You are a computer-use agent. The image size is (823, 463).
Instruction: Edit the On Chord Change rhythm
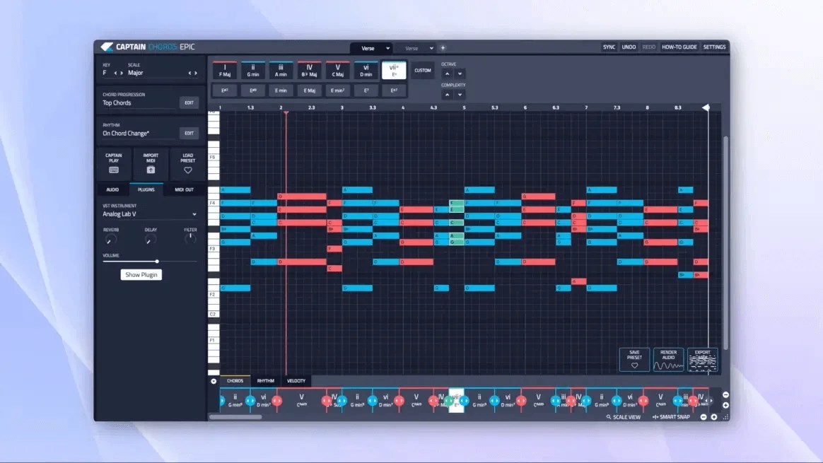point(189,134)
